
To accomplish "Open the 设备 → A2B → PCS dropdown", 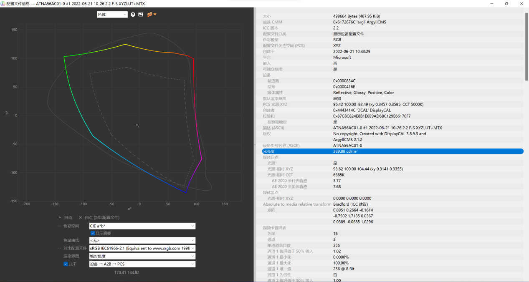I will (x=142, y=264).
